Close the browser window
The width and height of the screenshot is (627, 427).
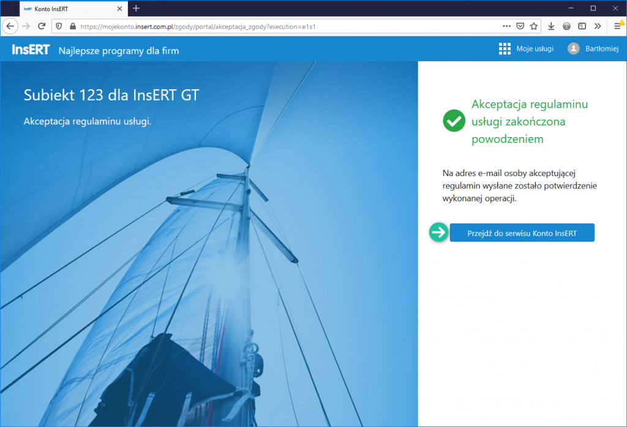(615, 9)
